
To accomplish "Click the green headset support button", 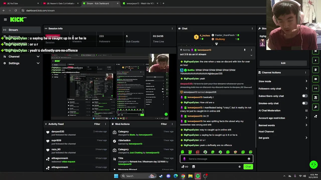I will coord(313,165).
